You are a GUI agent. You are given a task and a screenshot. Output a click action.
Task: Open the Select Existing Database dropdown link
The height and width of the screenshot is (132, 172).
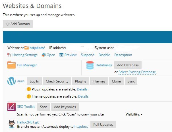[137, 72]
